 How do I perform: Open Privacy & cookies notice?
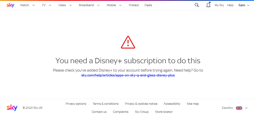pyautogui.click(x=141, y=104)
